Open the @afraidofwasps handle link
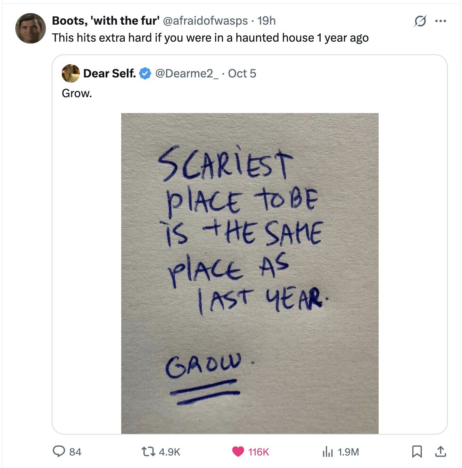The width and height of the screenshot is (462, 468). click(205, 21)
